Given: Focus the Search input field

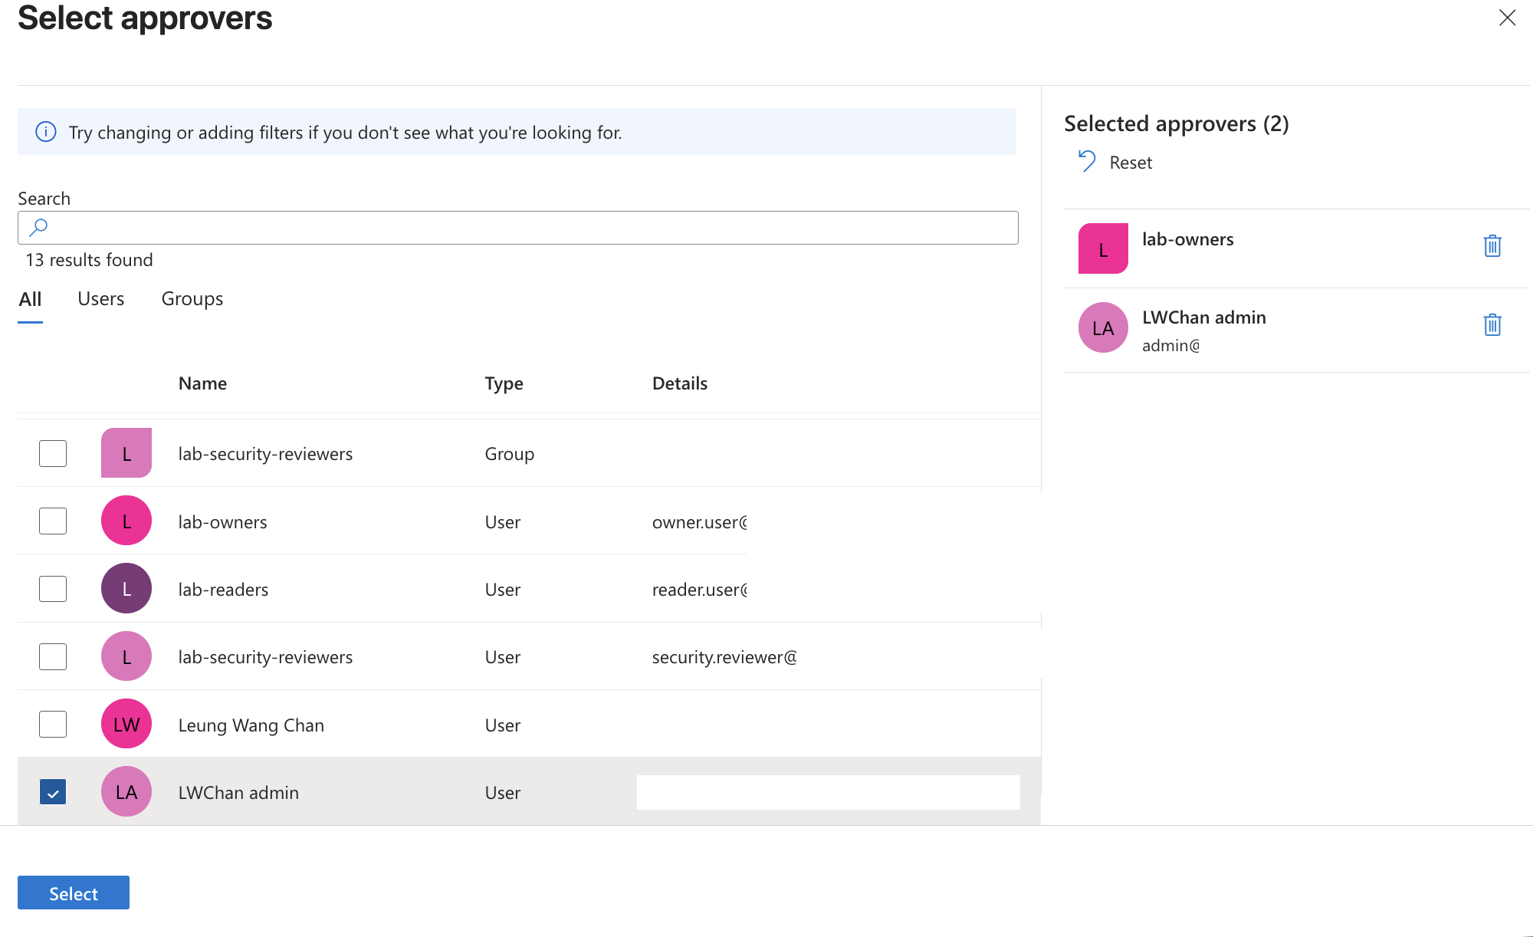Looking at the screenshot, I should click(x=518, y=228).
